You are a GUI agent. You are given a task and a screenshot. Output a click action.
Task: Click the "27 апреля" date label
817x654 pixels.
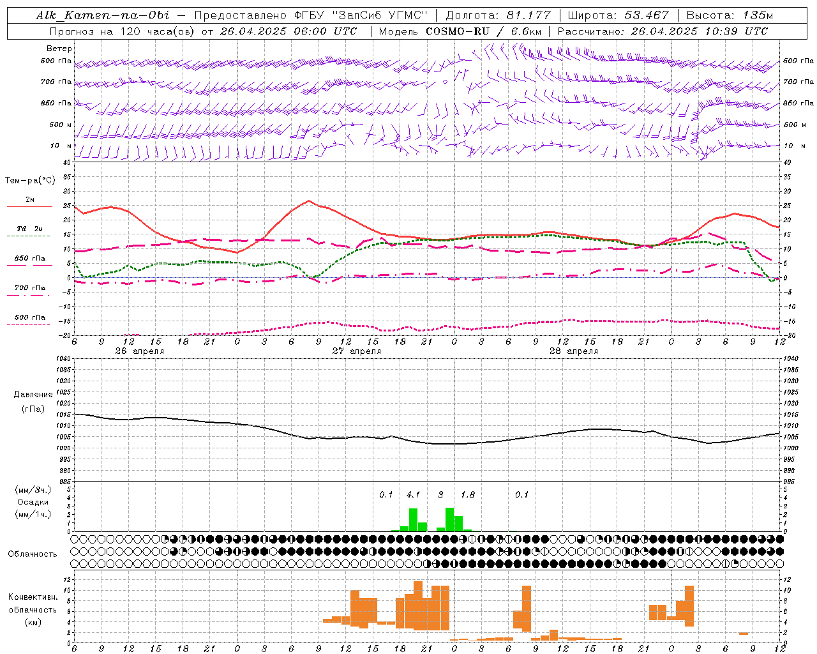tap(356, 351)
